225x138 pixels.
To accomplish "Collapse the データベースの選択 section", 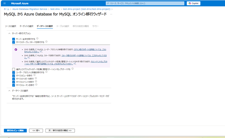I will coord(9,91).
